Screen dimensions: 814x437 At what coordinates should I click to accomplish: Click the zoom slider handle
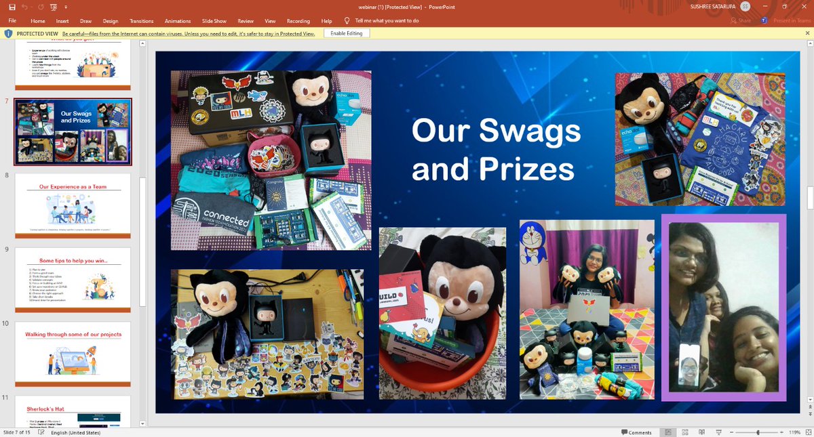pos(758,432)
